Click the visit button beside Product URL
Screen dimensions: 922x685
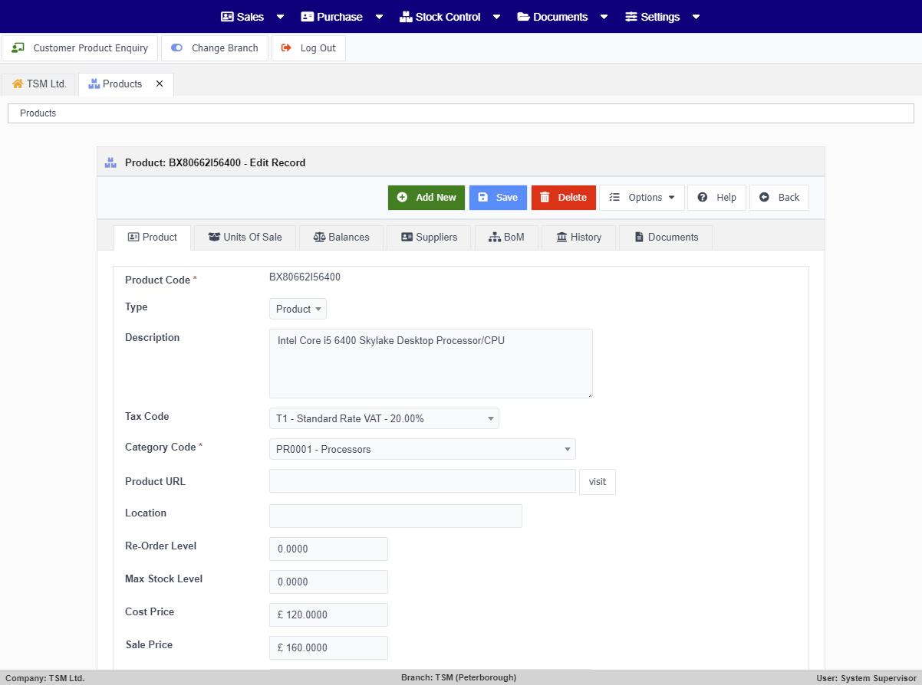coord(598,482)
